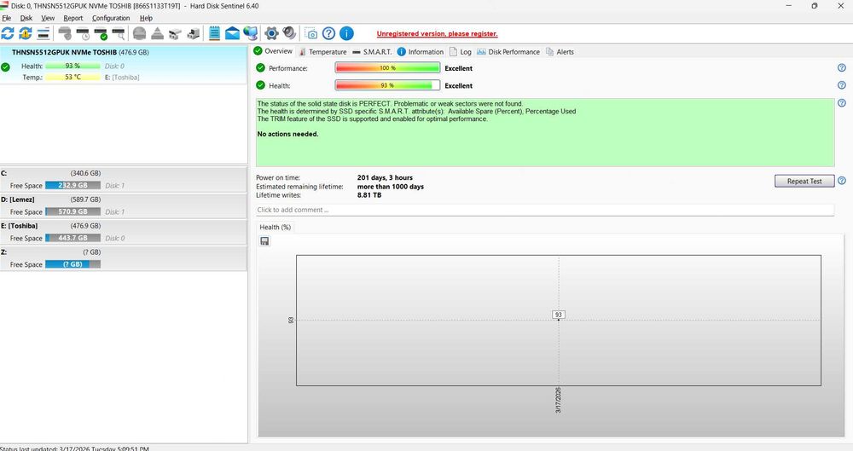Switch to the Disk Performance tab

[508, 52]
